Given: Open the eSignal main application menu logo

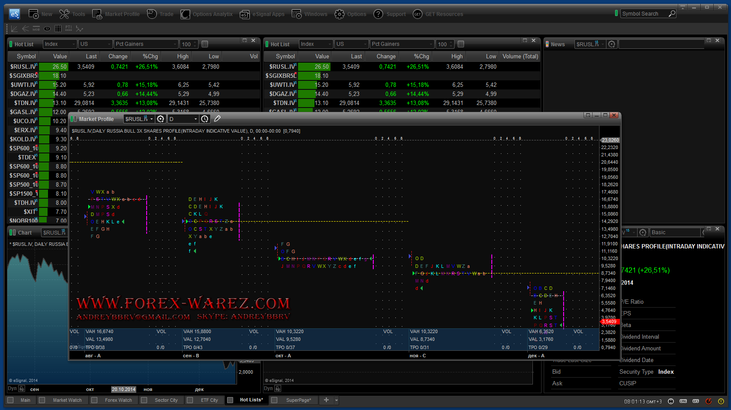Looking at the screenshot, I should (x=14, y=14).
